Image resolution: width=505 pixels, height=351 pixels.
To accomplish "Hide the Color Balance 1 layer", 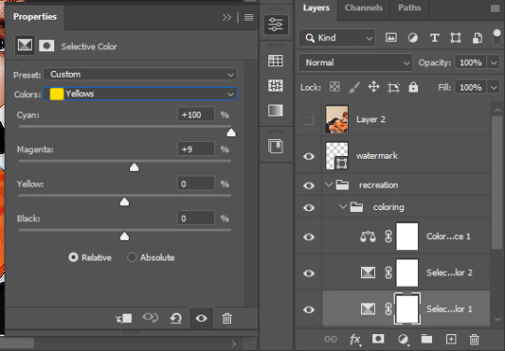I will click(x=309, y=237).
